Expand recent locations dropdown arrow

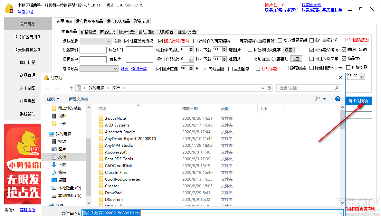click(64, 88)
